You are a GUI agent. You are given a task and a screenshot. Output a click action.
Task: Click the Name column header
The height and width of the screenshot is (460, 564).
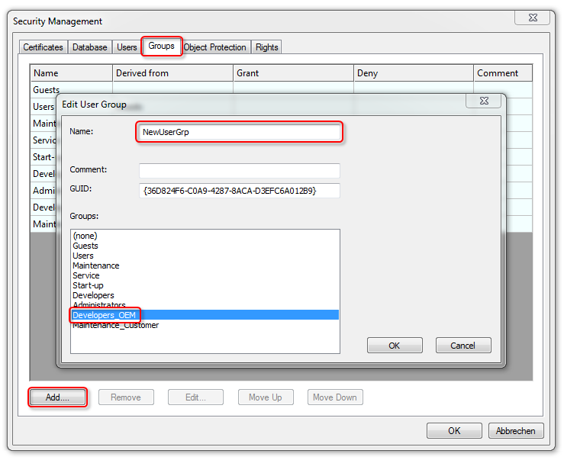(x=72, y=73)
